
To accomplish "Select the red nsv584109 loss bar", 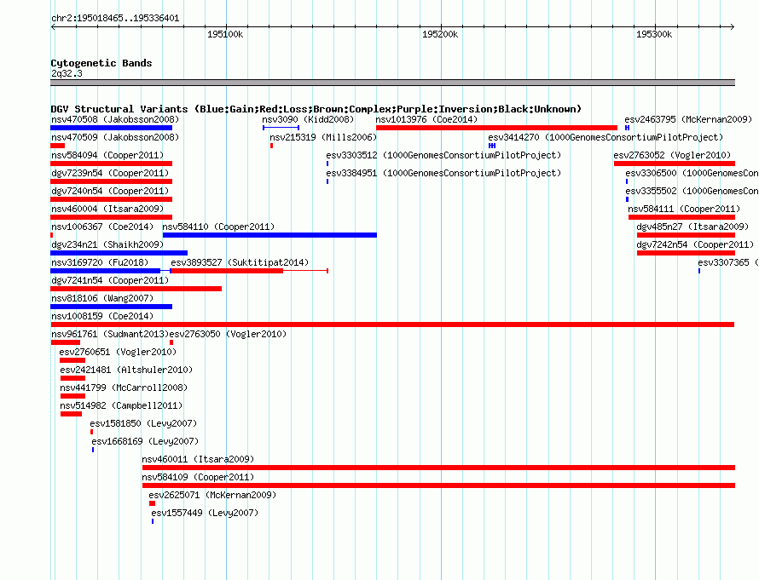I will pos(438,485).
